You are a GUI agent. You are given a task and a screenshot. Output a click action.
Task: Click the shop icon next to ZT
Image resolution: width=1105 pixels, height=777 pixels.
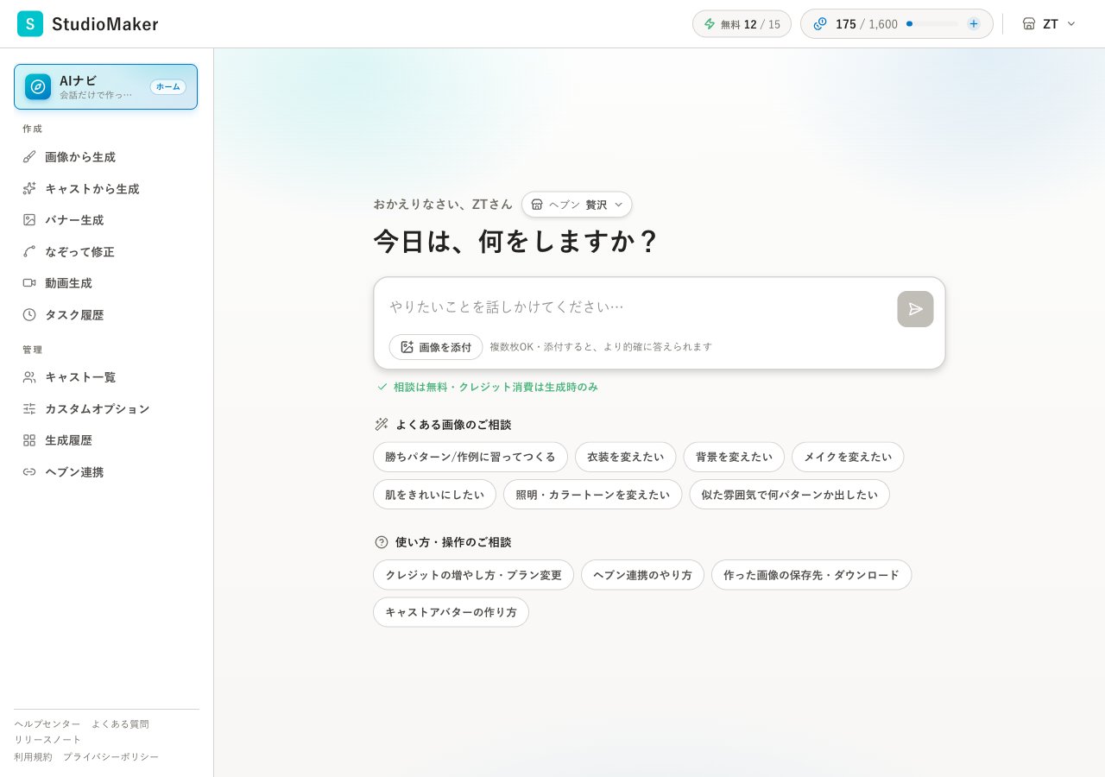click(x=1029, y=24)
